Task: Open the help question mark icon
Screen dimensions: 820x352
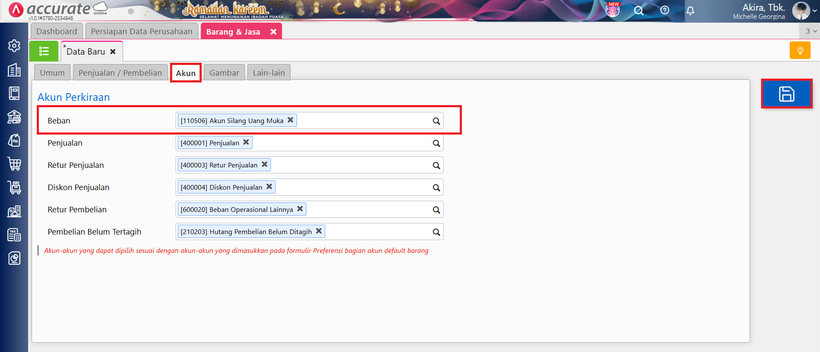Action: pos(664,10)
